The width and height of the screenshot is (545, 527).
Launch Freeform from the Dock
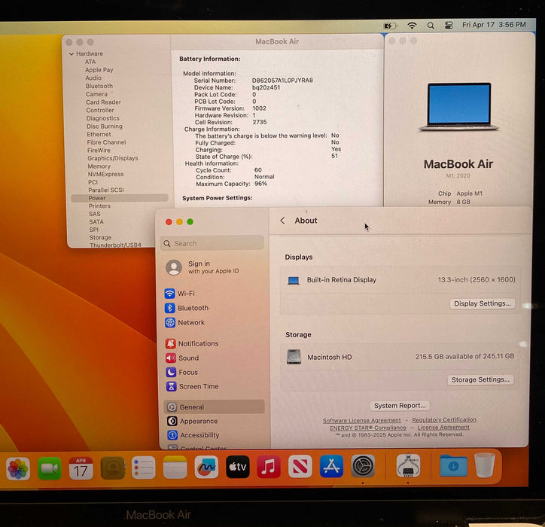click(x=206, y=468)
